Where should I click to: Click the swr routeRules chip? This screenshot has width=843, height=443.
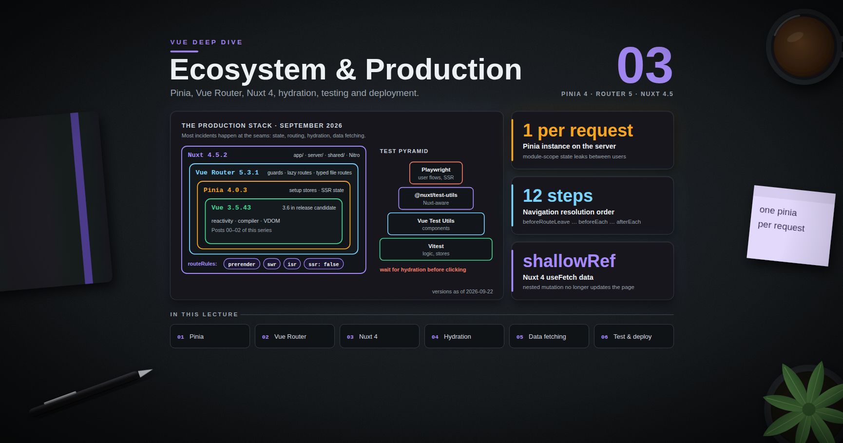[x=272, y=264]
